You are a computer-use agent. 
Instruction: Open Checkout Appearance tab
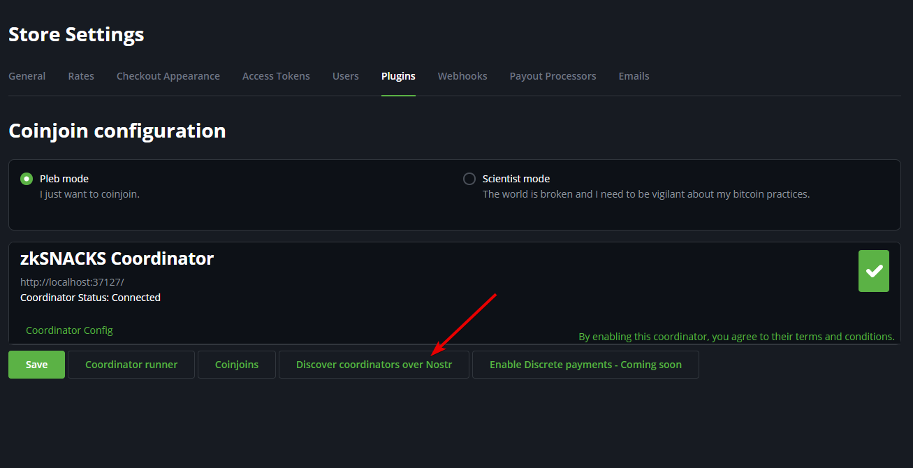[168, 76]
